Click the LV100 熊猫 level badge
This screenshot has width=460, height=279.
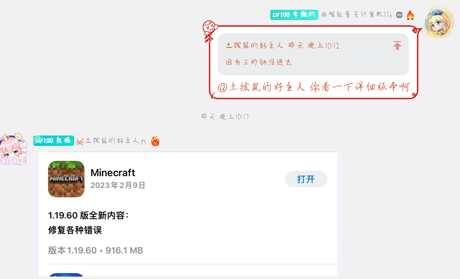pyautogui.click(x=53, y=141)
